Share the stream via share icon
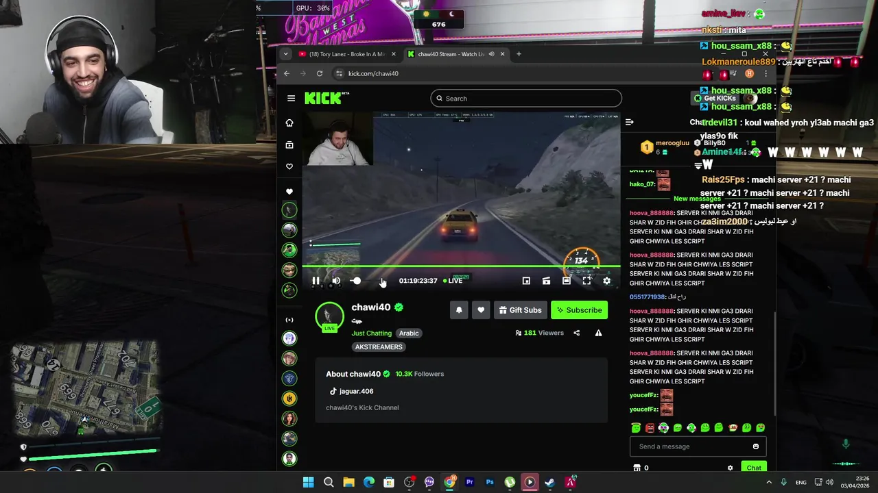878x493 pixels. 576,333
